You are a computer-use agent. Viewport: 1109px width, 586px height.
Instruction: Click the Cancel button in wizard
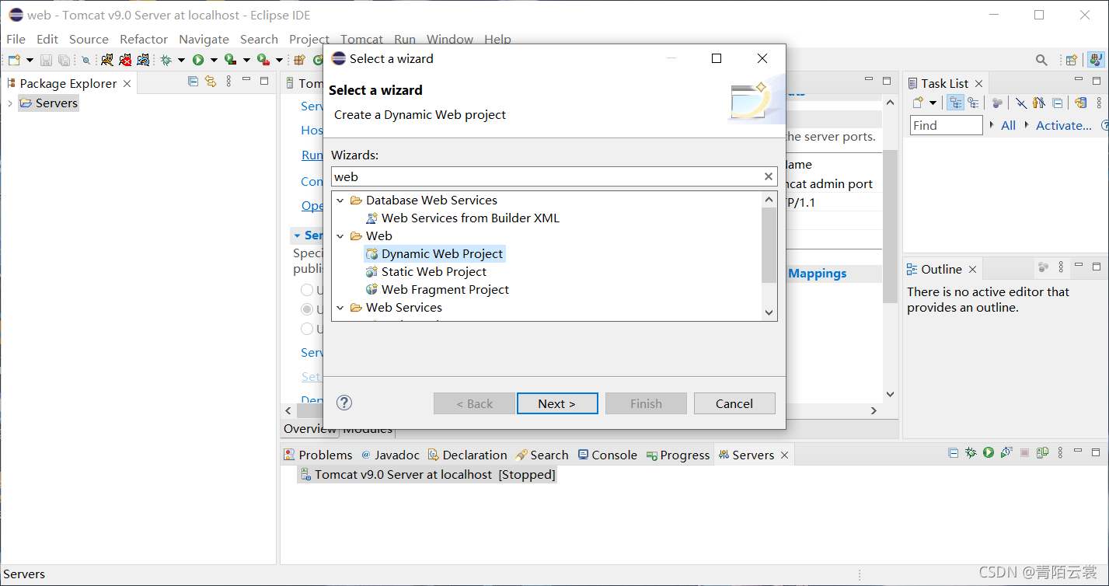(x=734, y=403)
